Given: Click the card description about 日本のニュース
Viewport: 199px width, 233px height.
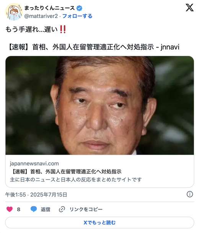Looking at the screenshot, I should coord(76,180).
